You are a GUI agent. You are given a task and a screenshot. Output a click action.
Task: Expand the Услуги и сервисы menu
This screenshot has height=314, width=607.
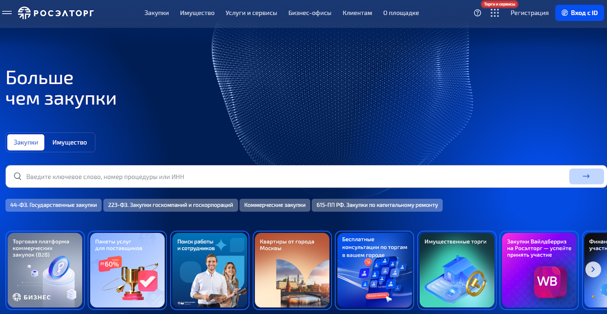click(251, 13)
